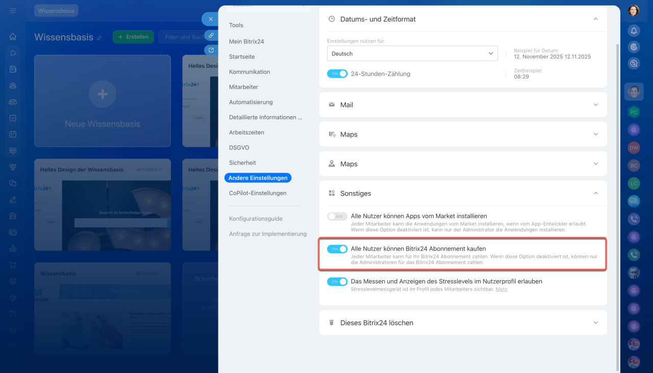Click the shopping cart icon in sidebar

coord(13,265)
